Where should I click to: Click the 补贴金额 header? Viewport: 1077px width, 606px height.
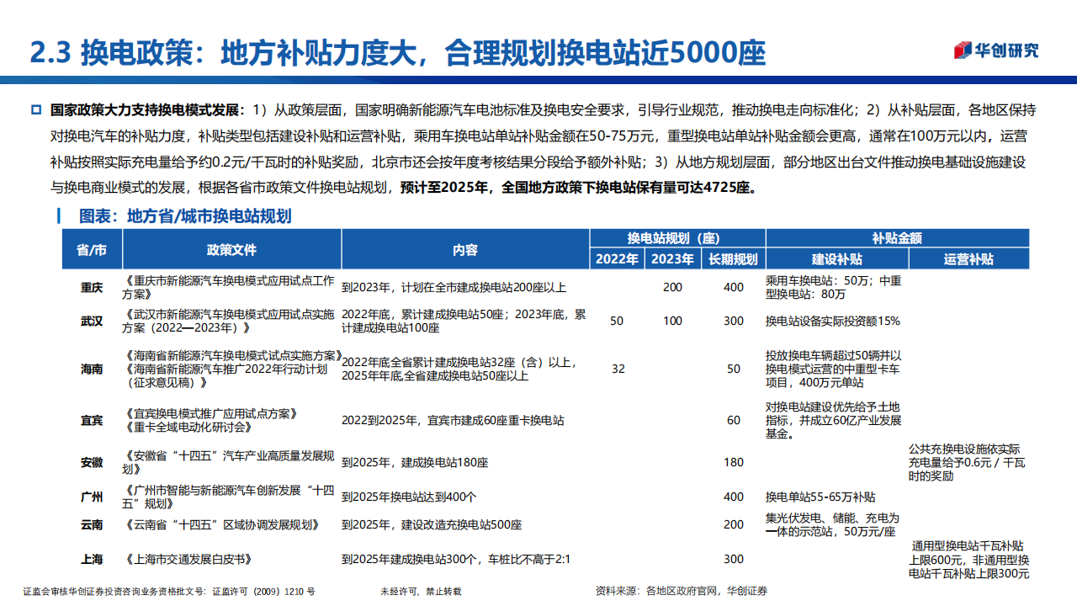click(898, 239)
